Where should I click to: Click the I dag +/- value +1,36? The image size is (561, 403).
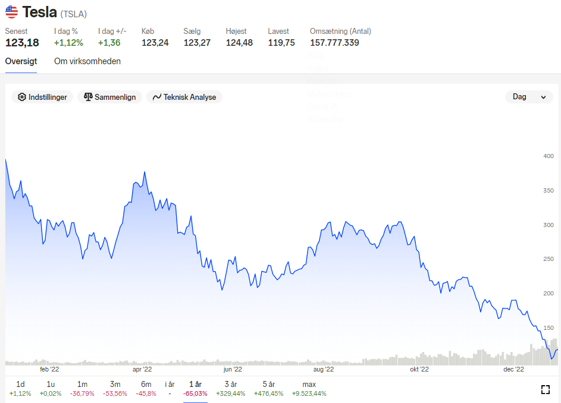[x=109, y=43]
